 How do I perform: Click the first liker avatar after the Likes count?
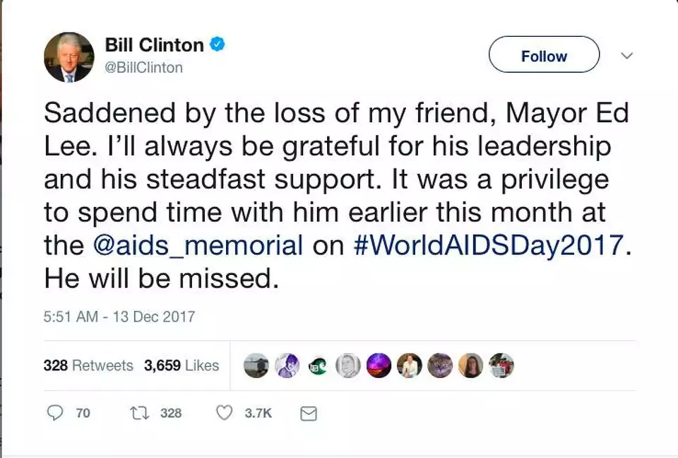256,365
